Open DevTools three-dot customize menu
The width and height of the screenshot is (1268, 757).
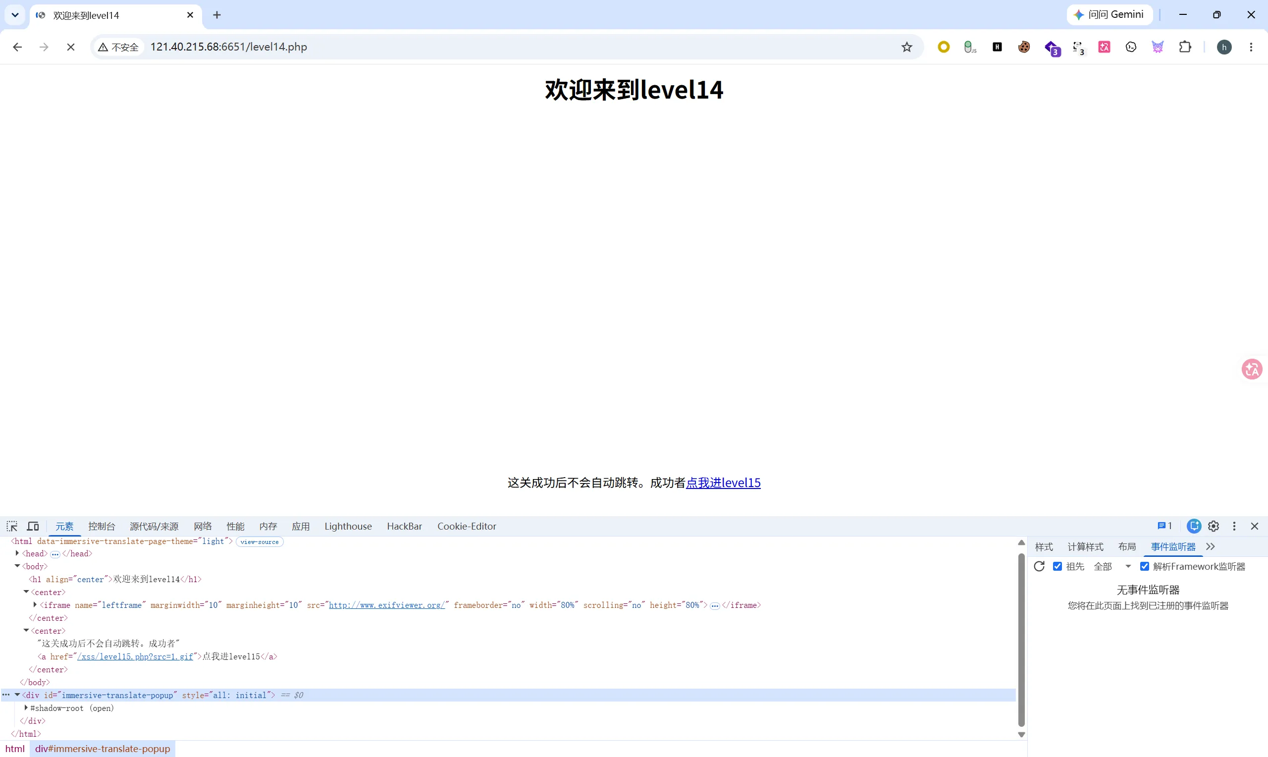[x=1234, y=526]
